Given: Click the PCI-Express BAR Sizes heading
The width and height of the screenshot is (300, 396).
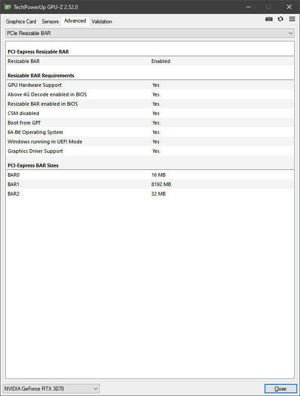Looking at the screenshot, I should pos(33,165).
